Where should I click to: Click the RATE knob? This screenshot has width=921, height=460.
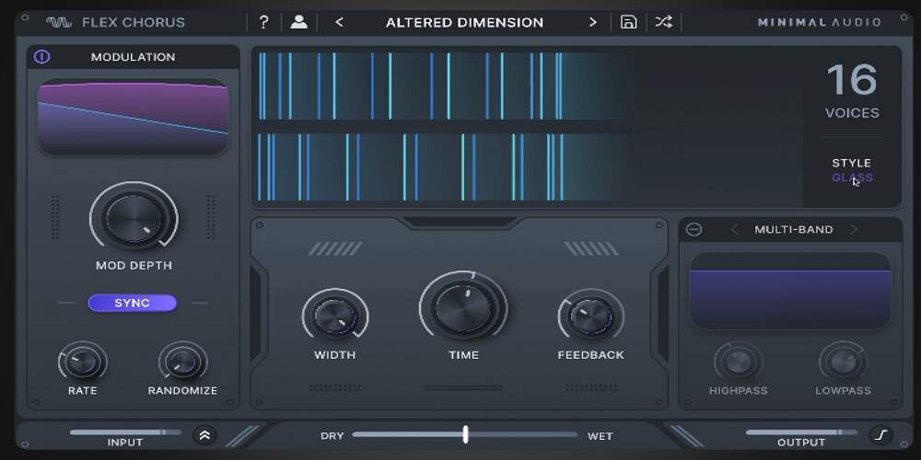pos(82,362)
